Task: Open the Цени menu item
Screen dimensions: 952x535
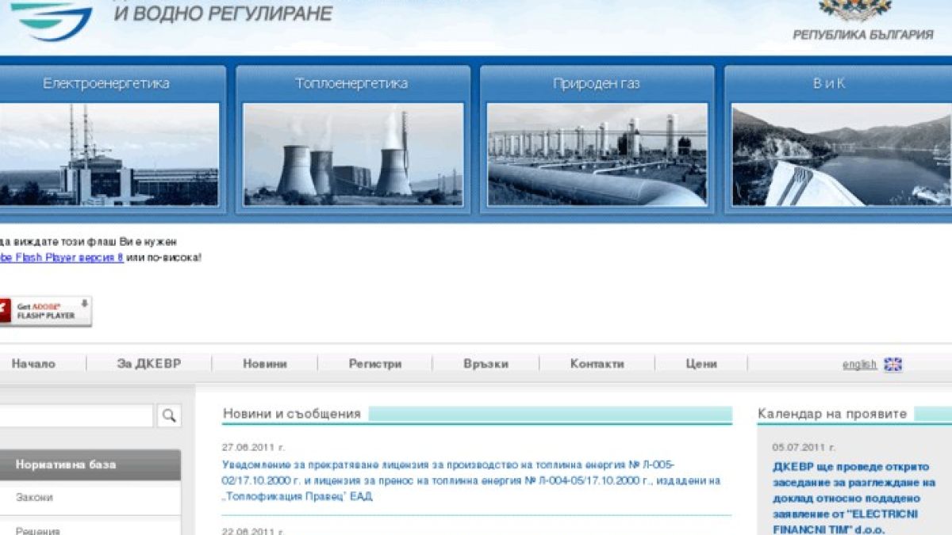Action: tap(701, 364)
